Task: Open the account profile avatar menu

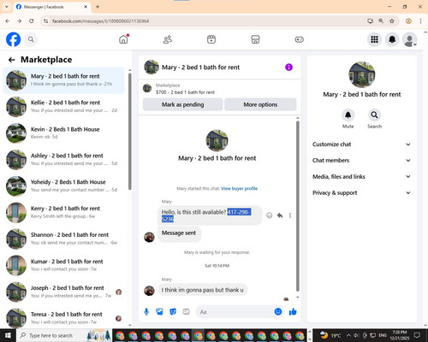Action: 410,39
